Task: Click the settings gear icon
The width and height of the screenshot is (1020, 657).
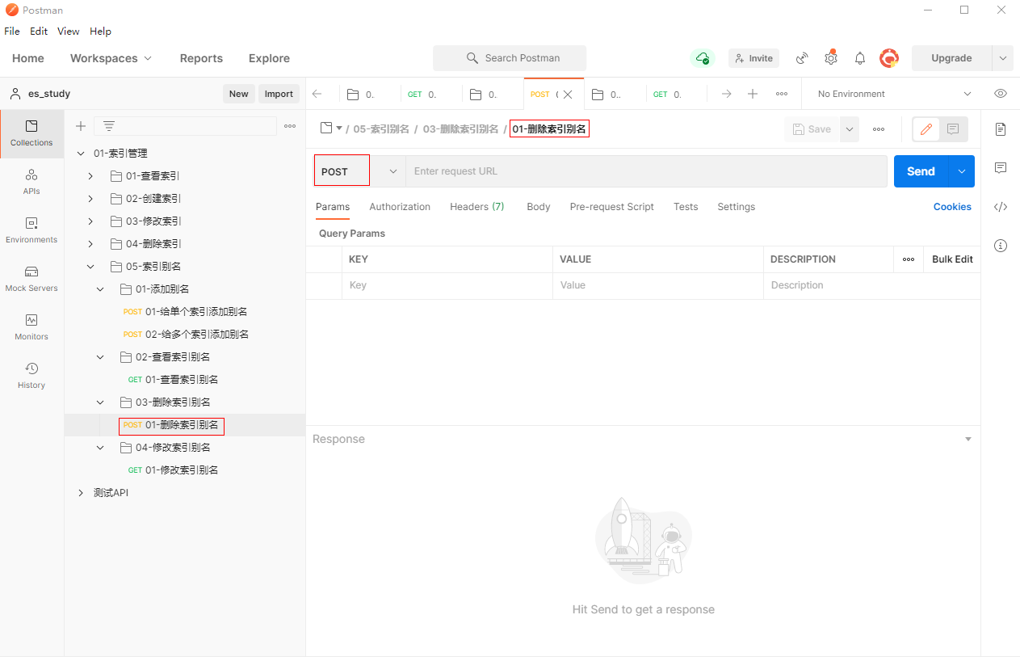Action: (830, 58)
